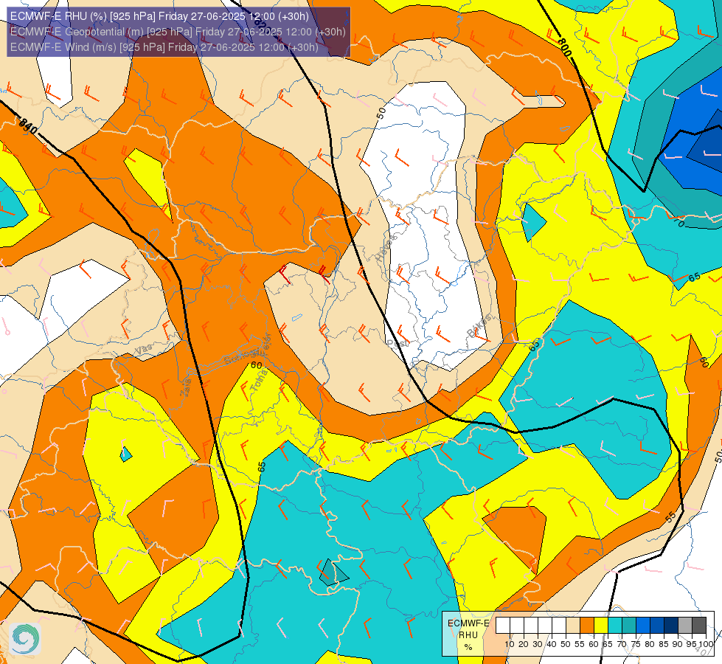The height and width of the screenshot is (664, 722).
Task: Pick the yellow 60-65% legend swatch
Action: pyautogui.click(x=601, y=626)
